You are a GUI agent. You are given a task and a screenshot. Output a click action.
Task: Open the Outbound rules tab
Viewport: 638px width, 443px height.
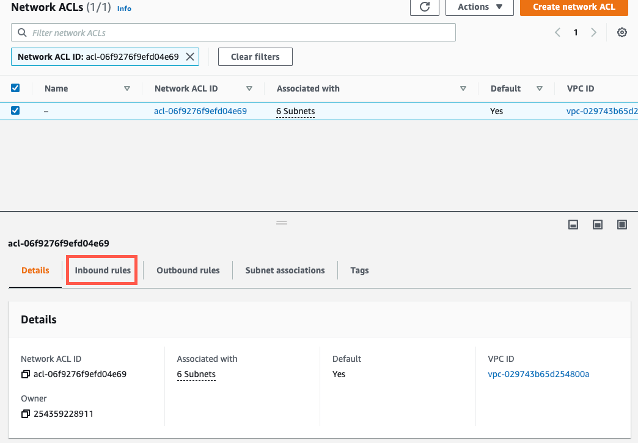tap(188, 270)
